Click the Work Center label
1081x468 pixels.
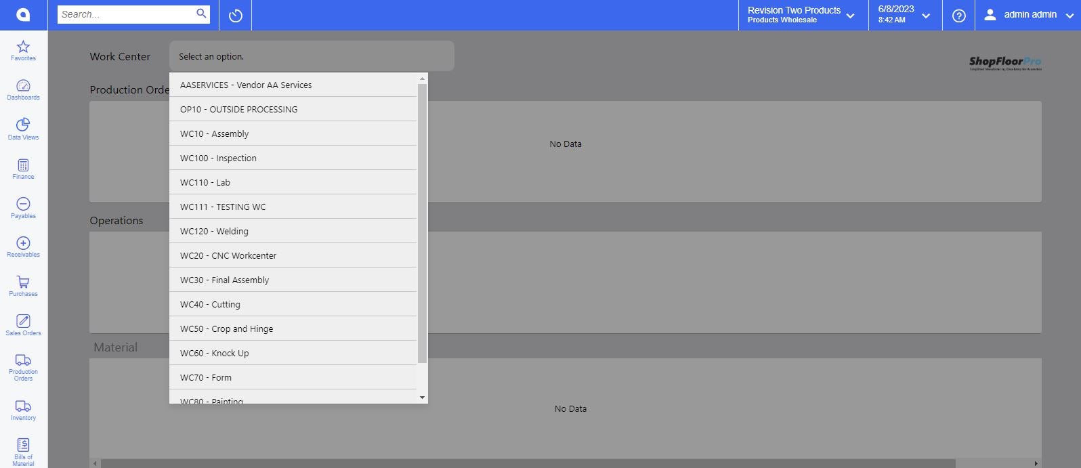pos(120,57)
